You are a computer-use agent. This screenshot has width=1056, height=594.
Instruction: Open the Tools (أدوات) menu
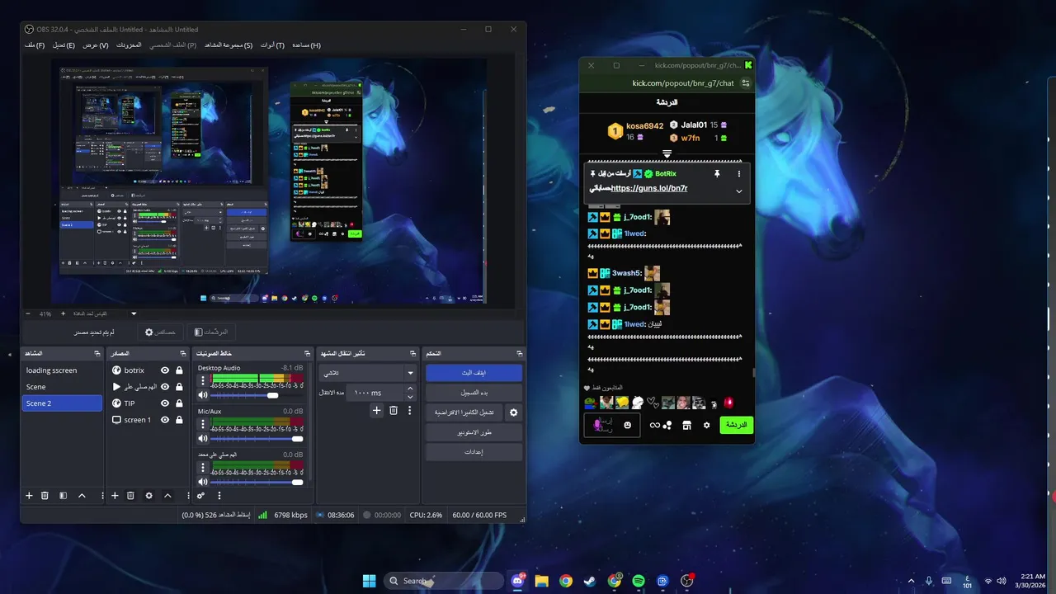coord(272,45)
